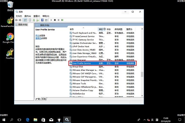Select the VMware Tools service row
Screen dimensions: 185x123
102,84
